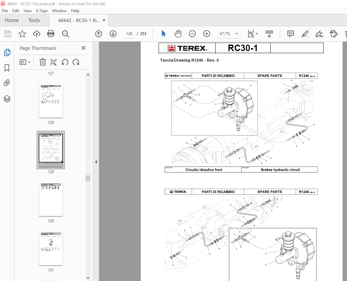Open the zoom level dropdown arrow
This screenshot has width=347, height=281.
(x=237, y=34)
